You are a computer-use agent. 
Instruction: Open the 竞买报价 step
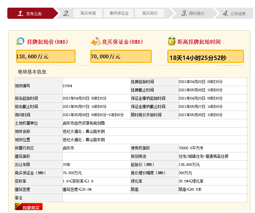click(x=150, y=13)
